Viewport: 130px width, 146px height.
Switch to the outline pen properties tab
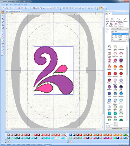(x=110, y=13)
